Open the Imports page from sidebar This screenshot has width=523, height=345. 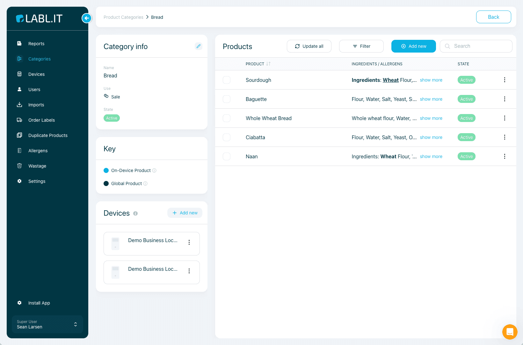tap(19, 104)
